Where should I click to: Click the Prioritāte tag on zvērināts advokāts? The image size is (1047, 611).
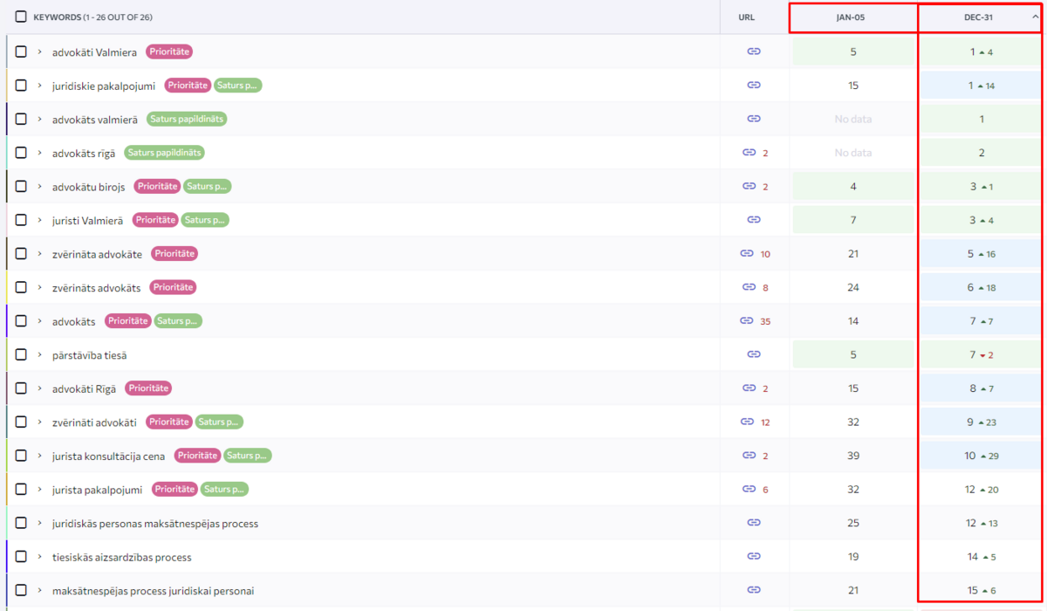(x=173, y=288)
